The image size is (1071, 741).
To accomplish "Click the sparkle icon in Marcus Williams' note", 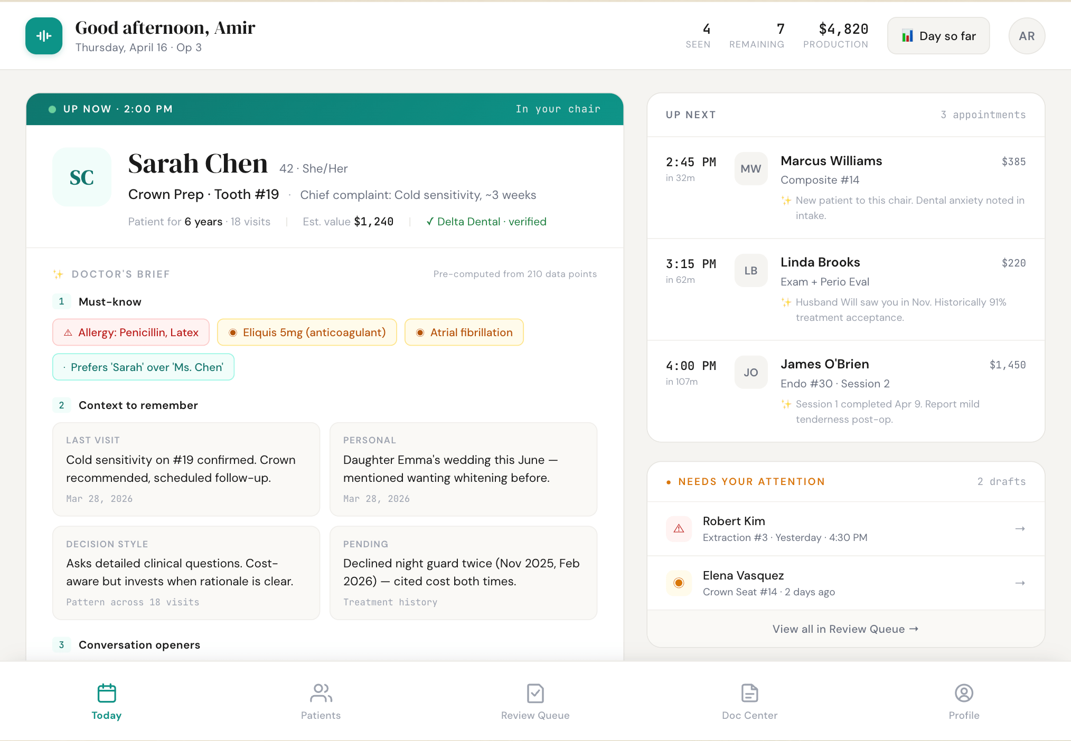I will 786,201.
